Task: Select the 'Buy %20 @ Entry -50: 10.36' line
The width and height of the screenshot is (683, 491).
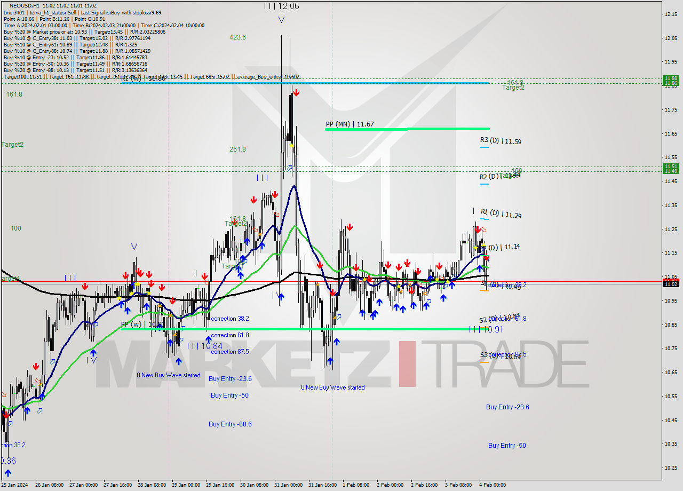Action: coord(75,64)
